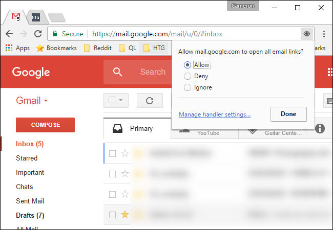Click the browser forward arrow
The height and width of the screenshot is (230, 333).
click(x=24, y=34)
